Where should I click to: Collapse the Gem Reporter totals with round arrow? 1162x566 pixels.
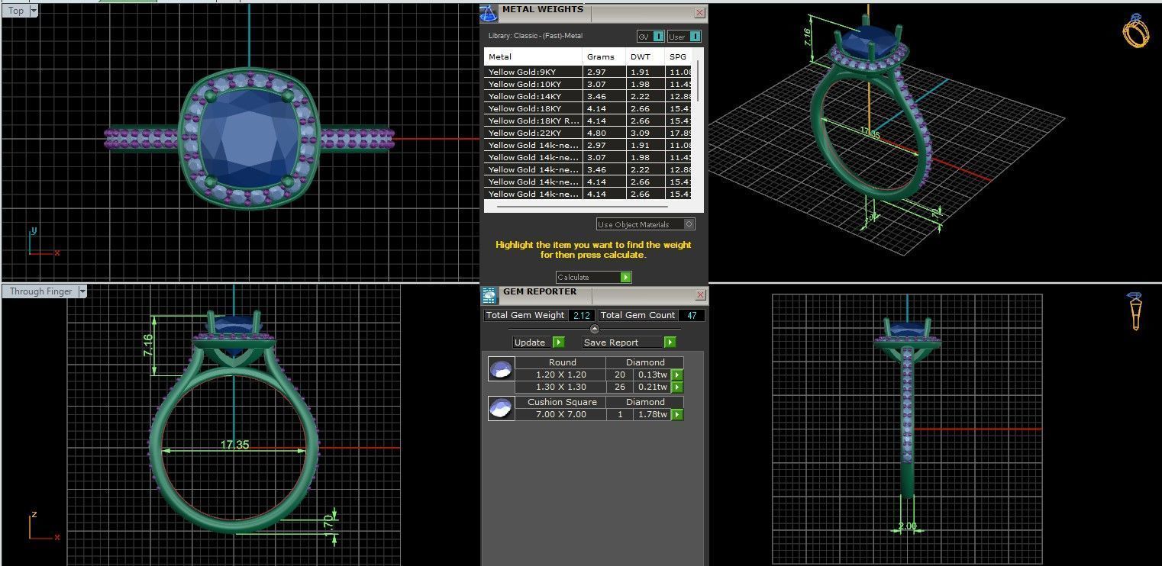[x=595, y=329]
